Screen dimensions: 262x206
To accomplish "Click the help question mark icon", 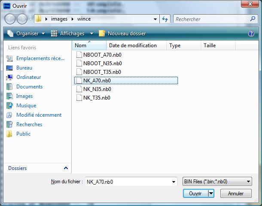I will click(251, 33).
